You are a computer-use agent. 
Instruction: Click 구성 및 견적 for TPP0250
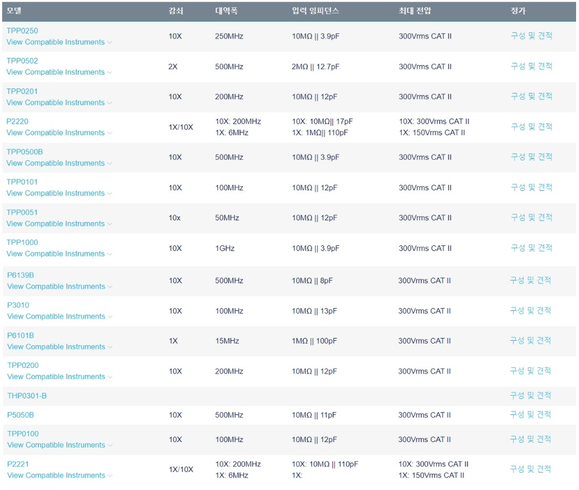click(532, 36)
